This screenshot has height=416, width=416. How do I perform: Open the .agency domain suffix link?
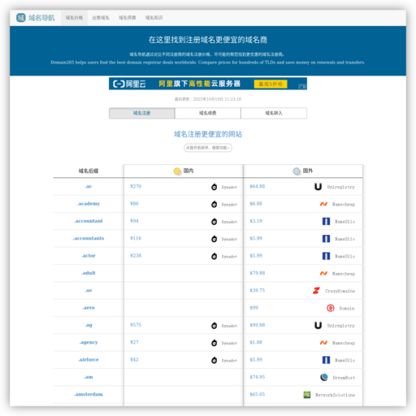click(x=89, y=342)
